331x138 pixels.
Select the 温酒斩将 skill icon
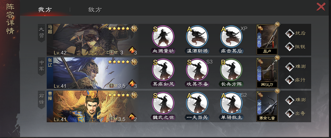(197, 36)
